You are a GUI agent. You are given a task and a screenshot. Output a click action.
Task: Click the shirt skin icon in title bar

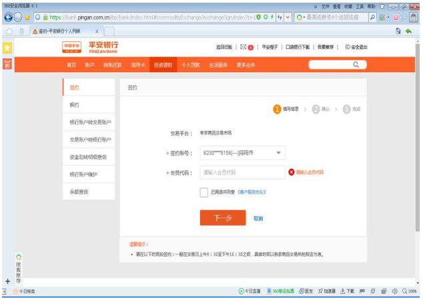click(382, 7)
